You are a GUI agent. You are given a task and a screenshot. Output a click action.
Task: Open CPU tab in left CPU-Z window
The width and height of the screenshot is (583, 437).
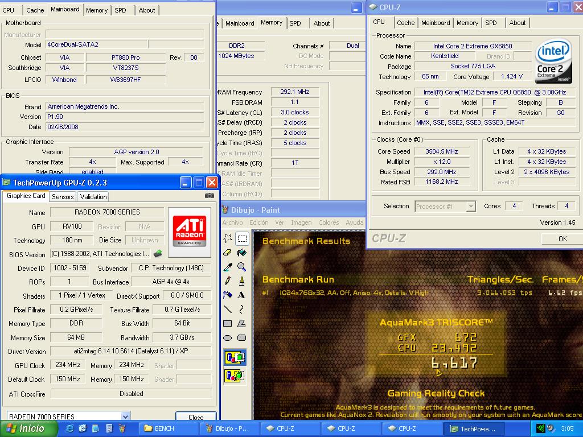(x=9, y=10)
